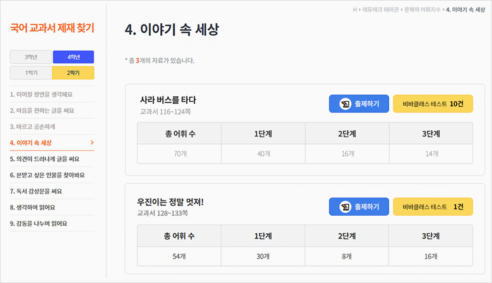
Task: Select the 4학년 grade tab
Action: tap(73, 57)
